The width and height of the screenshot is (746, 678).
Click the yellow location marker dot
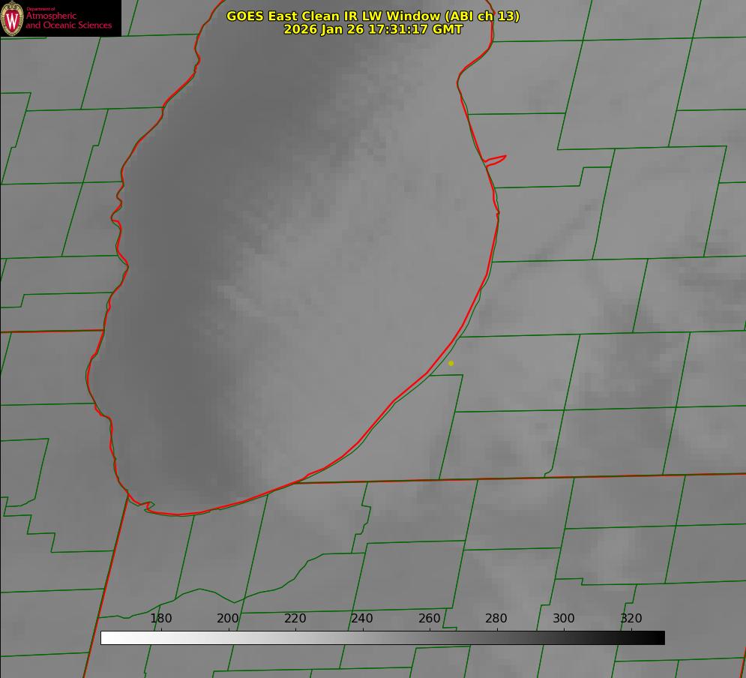451,364
